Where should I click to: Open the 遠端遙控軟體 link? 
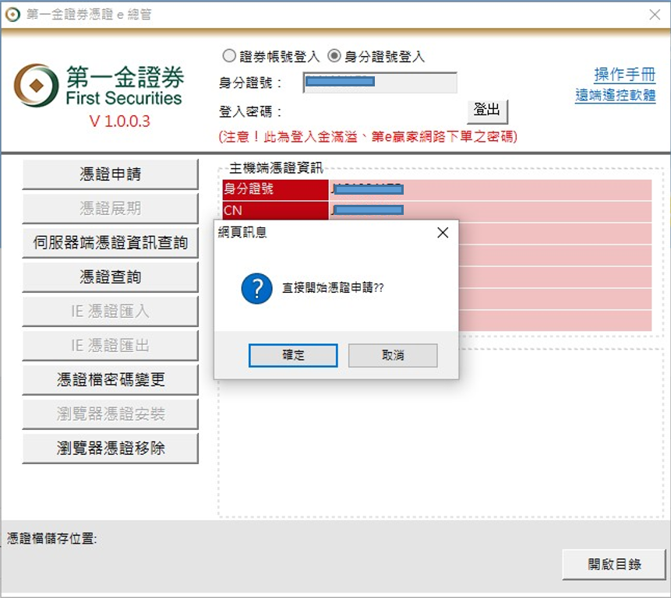615,96
